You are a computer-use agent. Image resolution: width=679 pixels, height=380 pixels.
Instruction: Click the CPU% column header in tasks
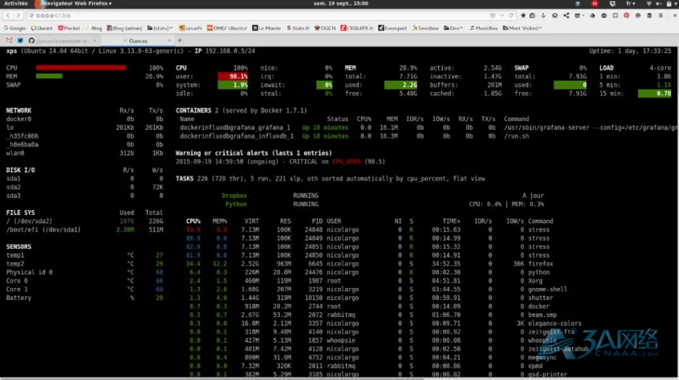(193, 221)
